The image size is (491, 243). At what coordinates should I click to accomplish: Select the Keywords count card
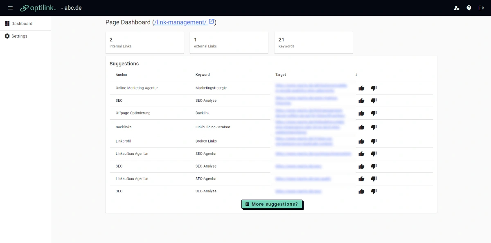click(313, 42)
